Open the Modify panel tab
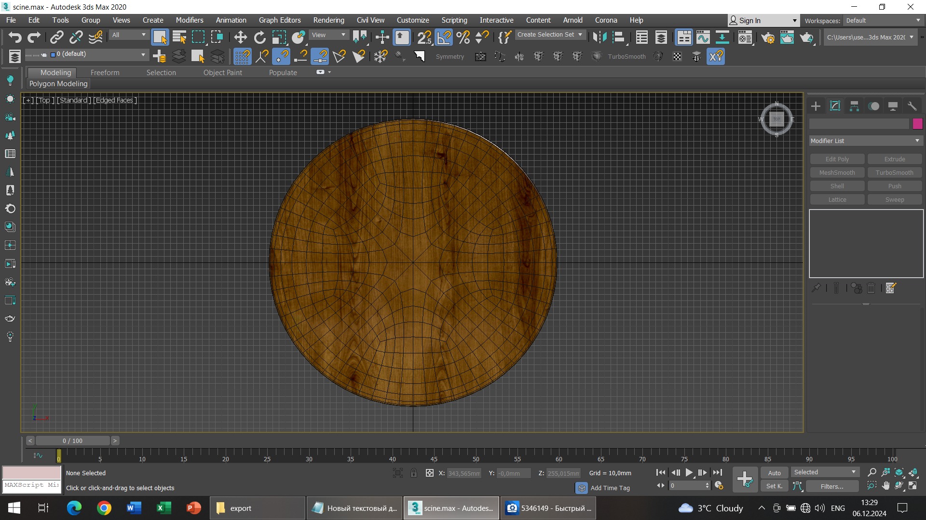 point(835,106)
